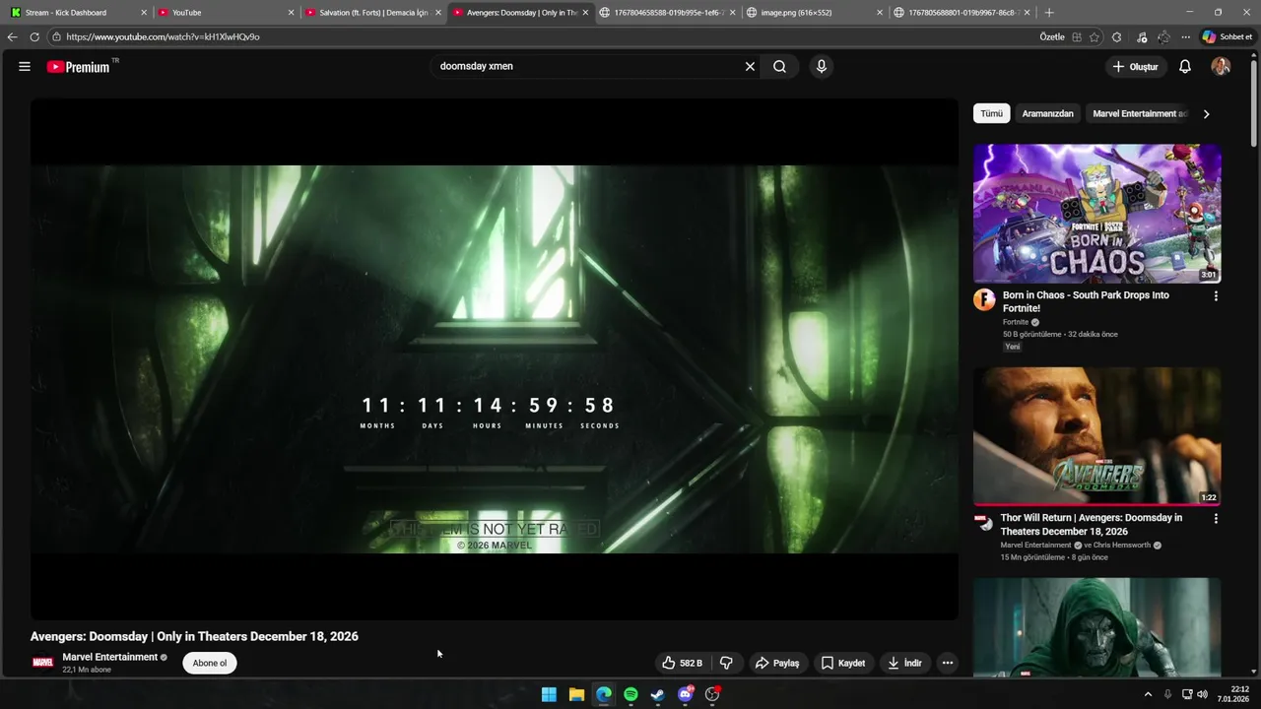Image resolution: width=1261 pixels, height=709 pixels.
Task: Click the browser address bar URL
Action: [163, 36]
